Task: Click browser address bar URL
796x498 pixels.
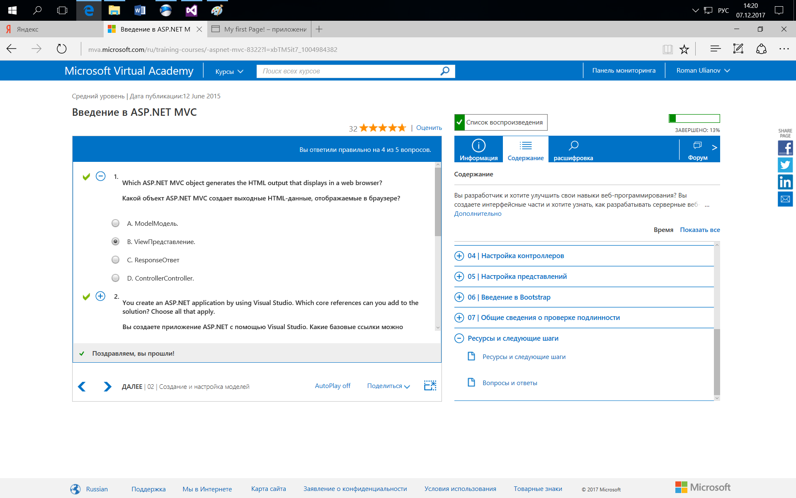Action: pyautogui.click(x=213, y=49)
